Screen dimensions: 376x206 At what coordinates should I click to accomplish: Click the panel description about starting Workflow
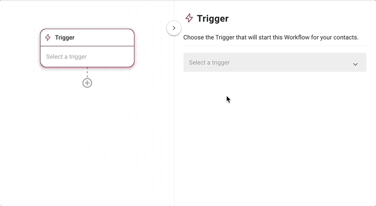271,38
